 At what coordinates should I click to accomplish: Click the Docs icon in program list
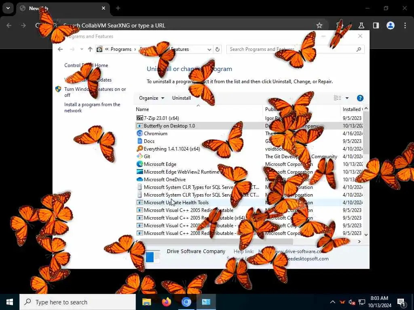[x=139, y=141]
